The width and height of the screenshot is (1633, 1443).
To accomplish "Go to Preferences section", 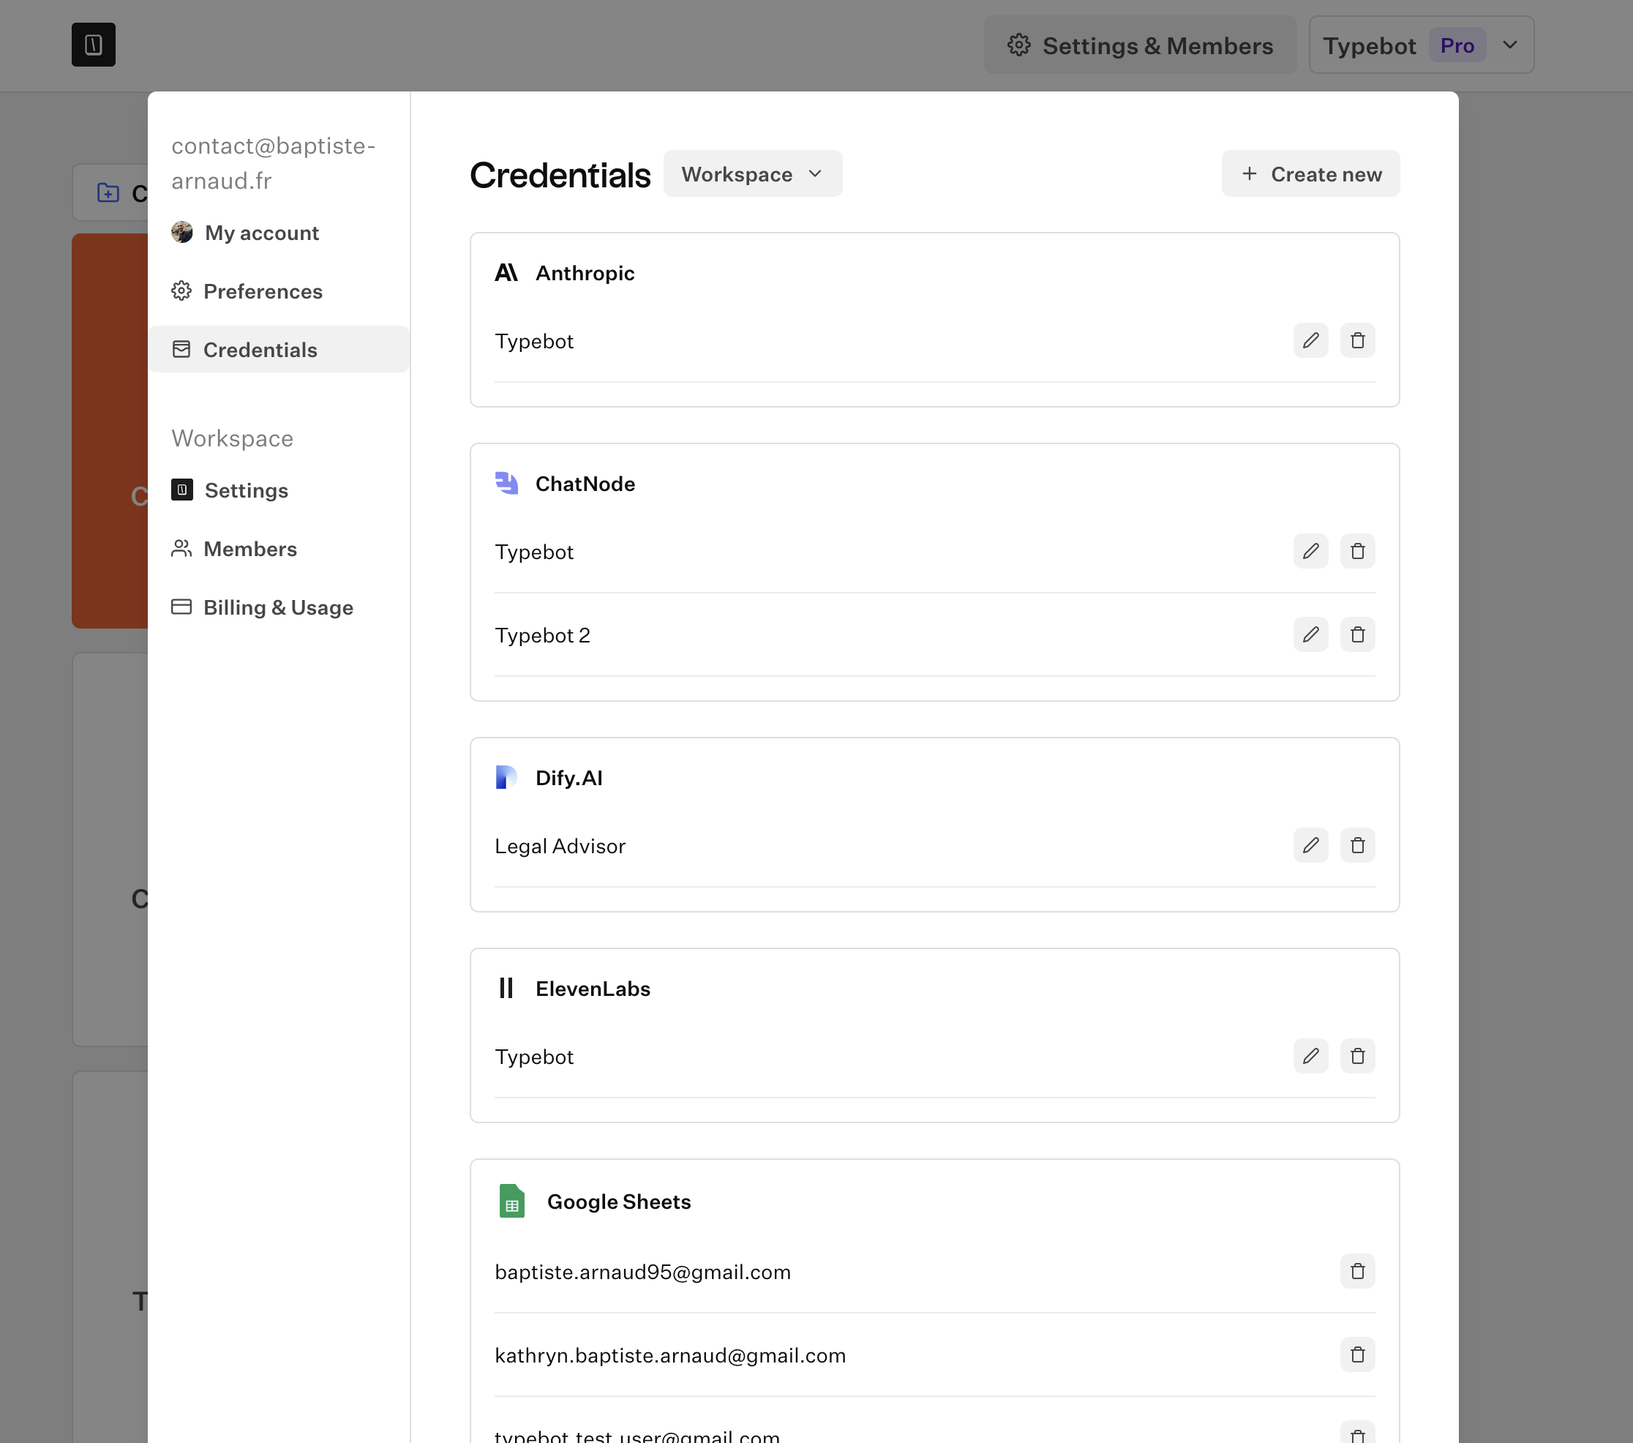I will (x=262, y=292).
